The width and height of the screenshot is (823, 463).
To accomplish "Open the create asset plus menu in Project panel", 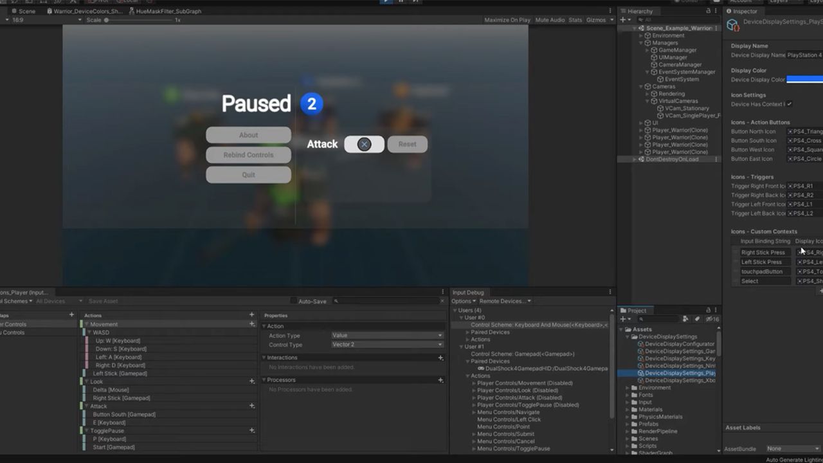I will point(622,318).
